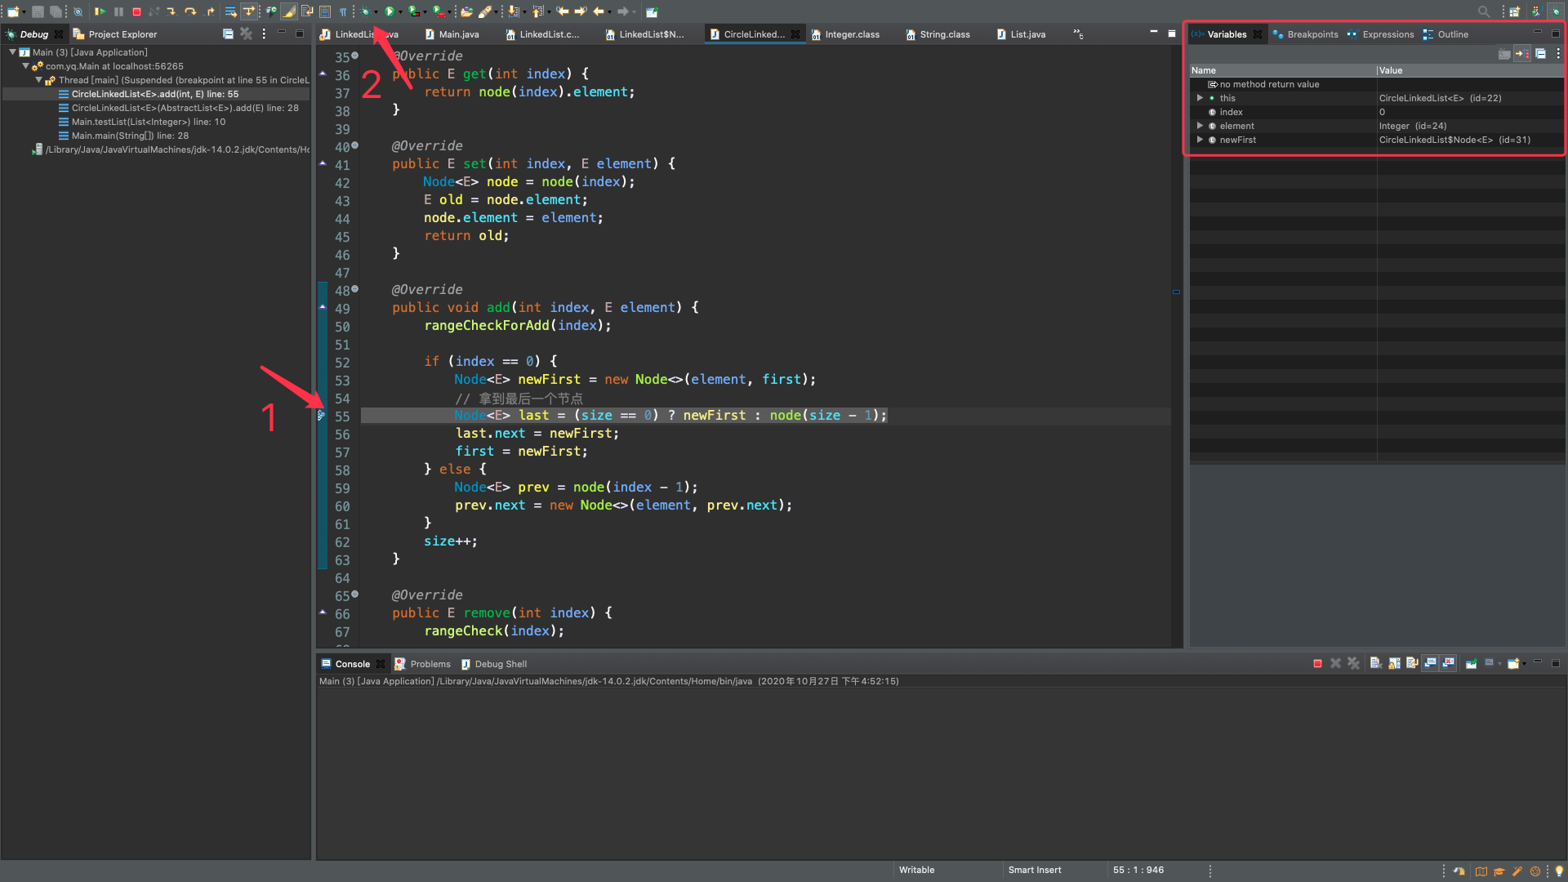
Task: Open the Debug launch dropdown arrow
Action: click(x=376, y=11)
